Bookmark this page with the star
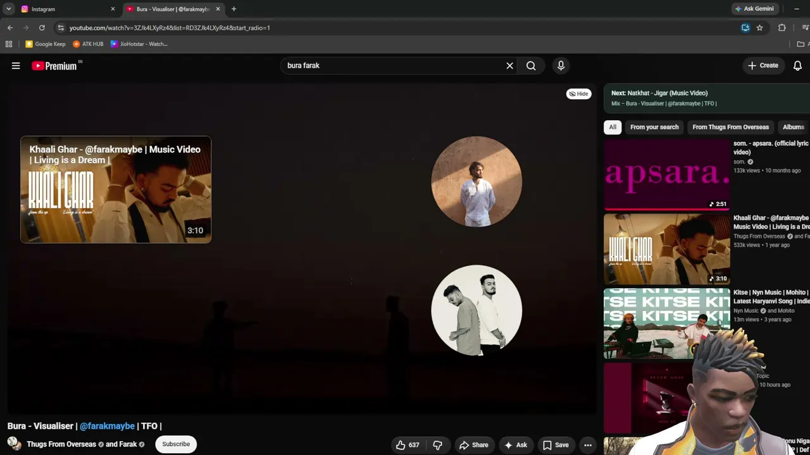Viewport: 810px width, 455px height. coord(759,28)
